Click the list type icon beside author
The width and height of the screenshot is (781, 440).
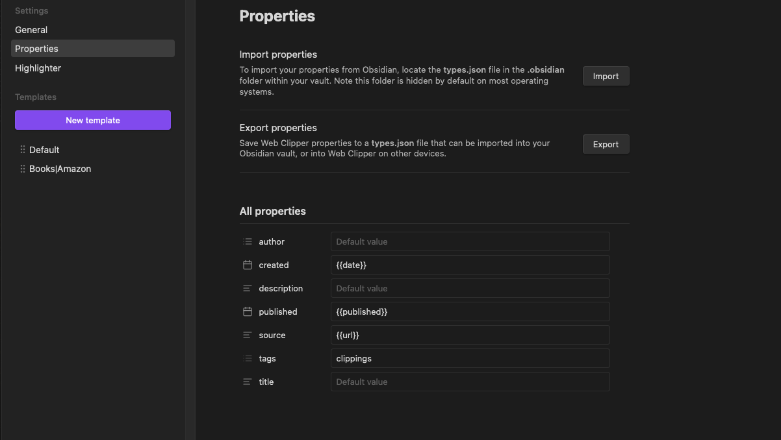click(248, 241)
